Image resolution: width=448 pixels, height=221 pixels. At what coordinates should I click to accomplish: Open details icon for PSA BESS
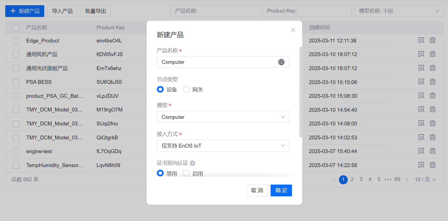421,82
